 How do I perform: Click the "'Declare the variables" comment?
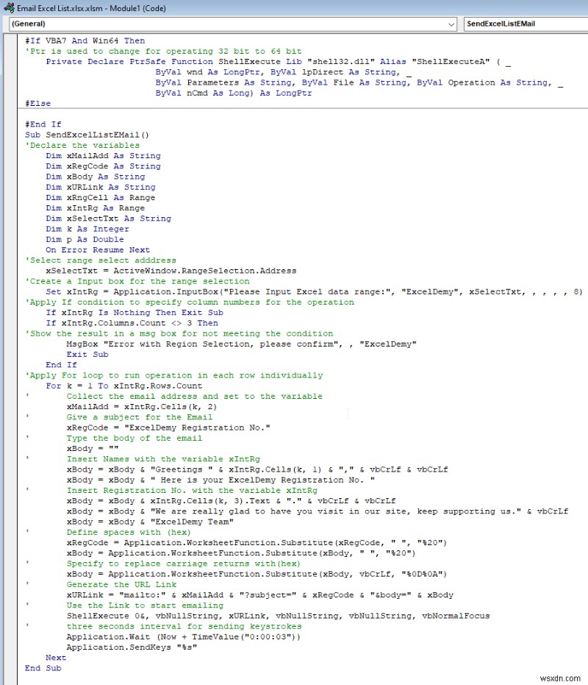click(82, 146)
